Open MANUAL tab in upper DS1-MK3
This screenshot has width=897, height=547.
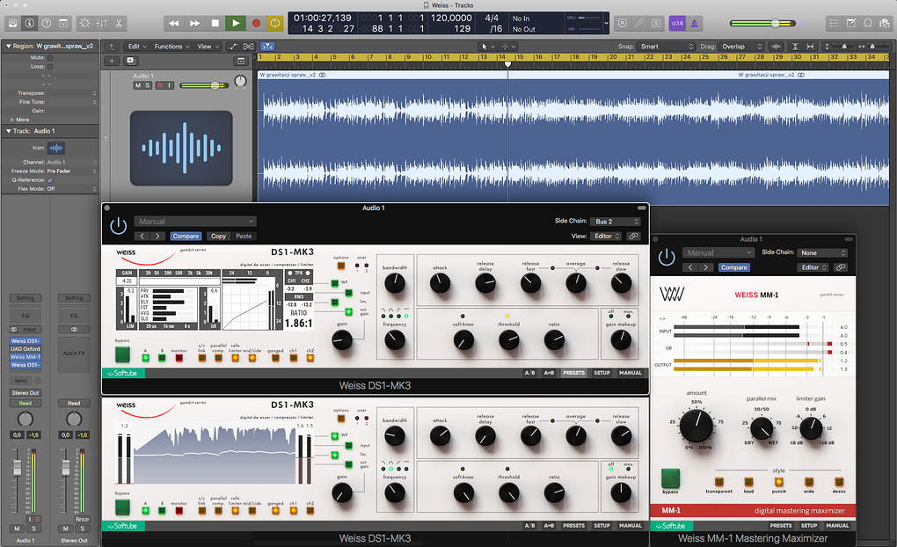(631, 373)
